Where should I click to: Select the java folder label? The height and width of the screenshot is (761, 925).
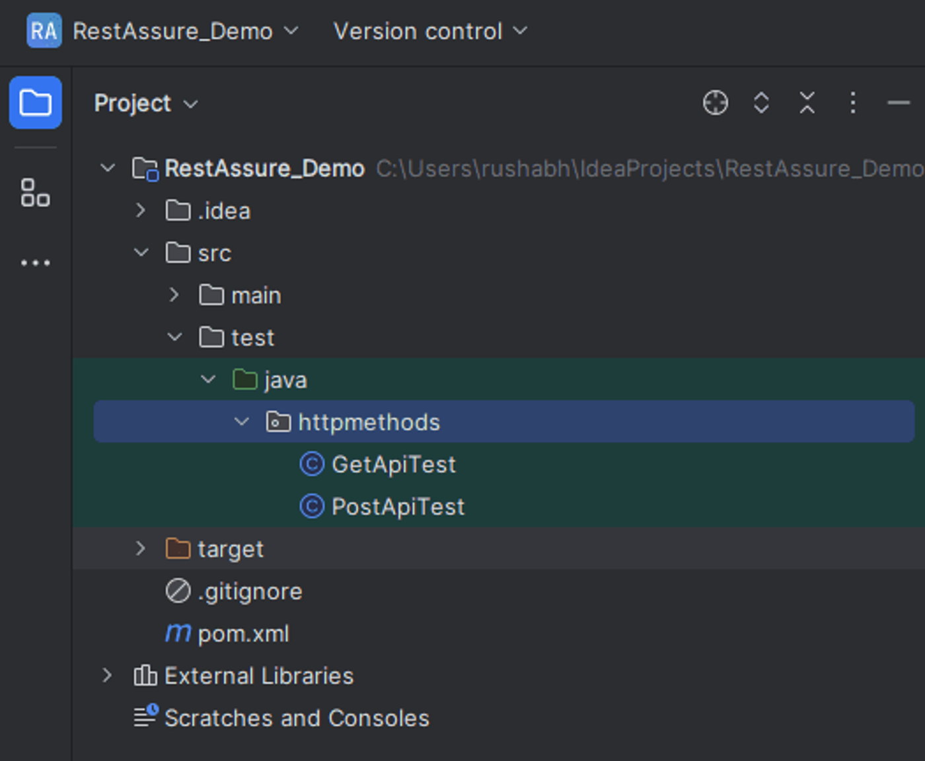coord(286,380)
